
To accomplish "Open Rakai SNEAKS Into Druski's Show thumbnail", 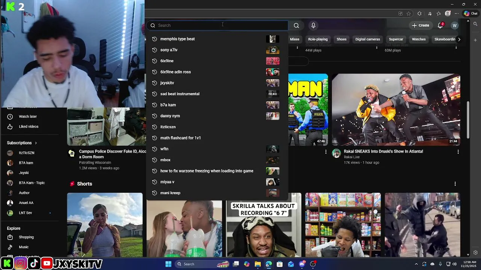I will click(x=396, y=109).
